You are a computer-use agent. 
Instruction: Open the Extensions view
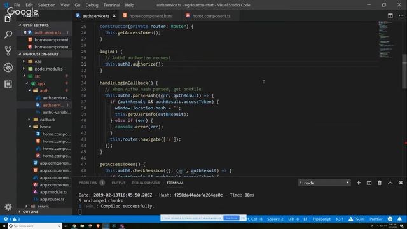(x=8, y=84)
